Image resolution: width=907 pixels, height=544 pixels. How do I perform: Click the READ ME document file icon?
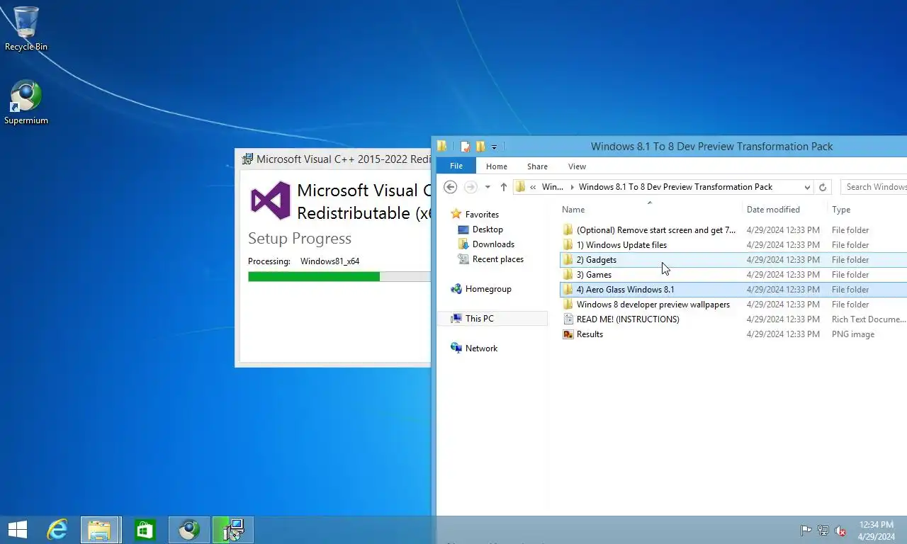tap(568, 319)
